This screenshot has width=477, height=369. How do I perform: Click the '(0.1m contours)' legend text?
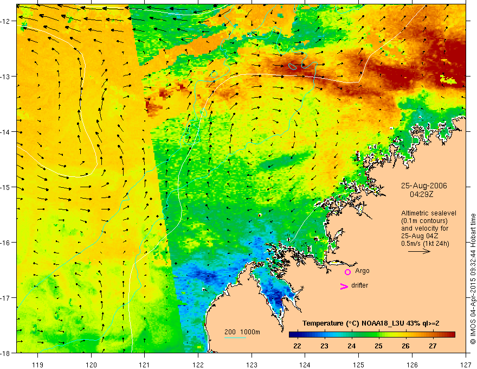point(424,221)
